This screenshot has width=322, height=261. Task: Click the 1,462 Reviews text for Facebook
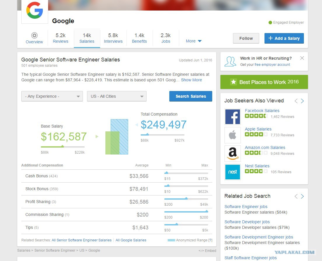coord(282,117)
